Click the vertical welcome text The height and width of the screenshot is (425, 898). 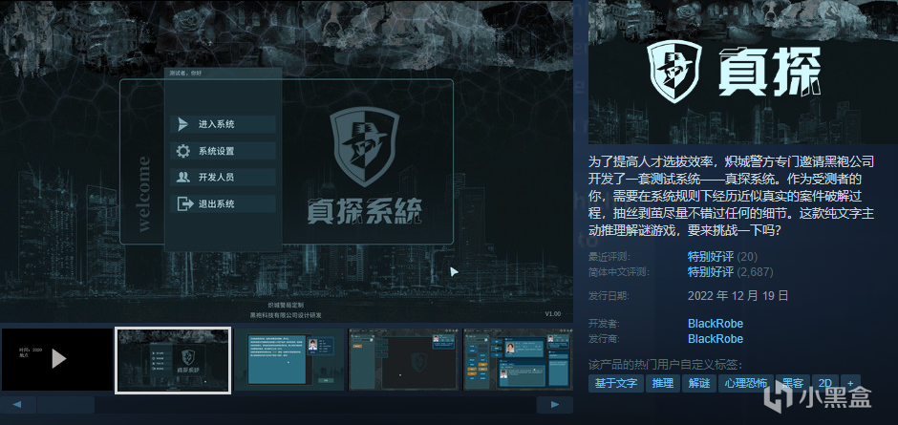tap(143, 194)
